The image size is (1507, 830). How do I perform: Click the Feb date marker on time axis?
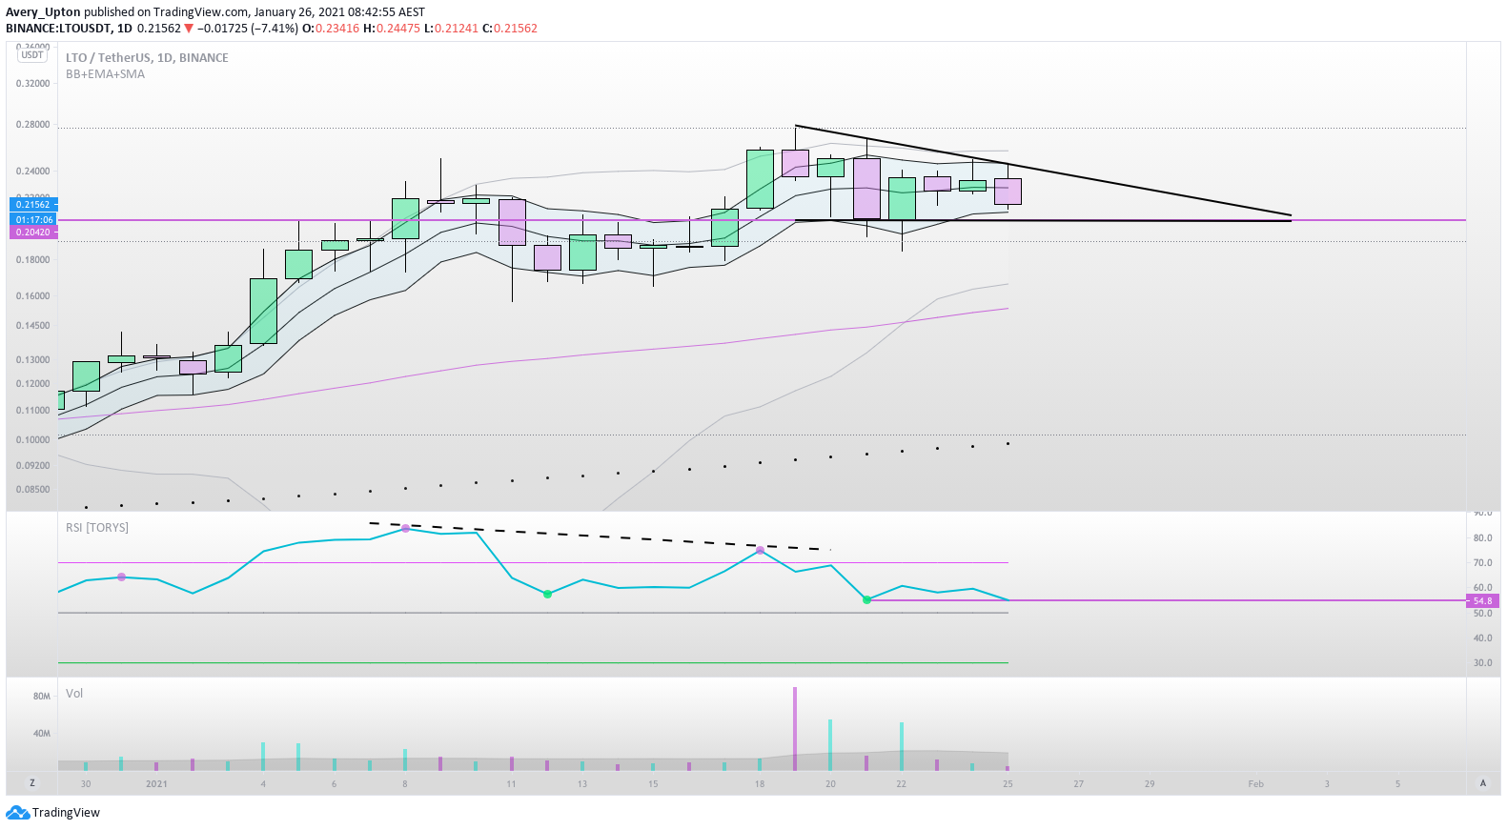tap(1256, 784)
